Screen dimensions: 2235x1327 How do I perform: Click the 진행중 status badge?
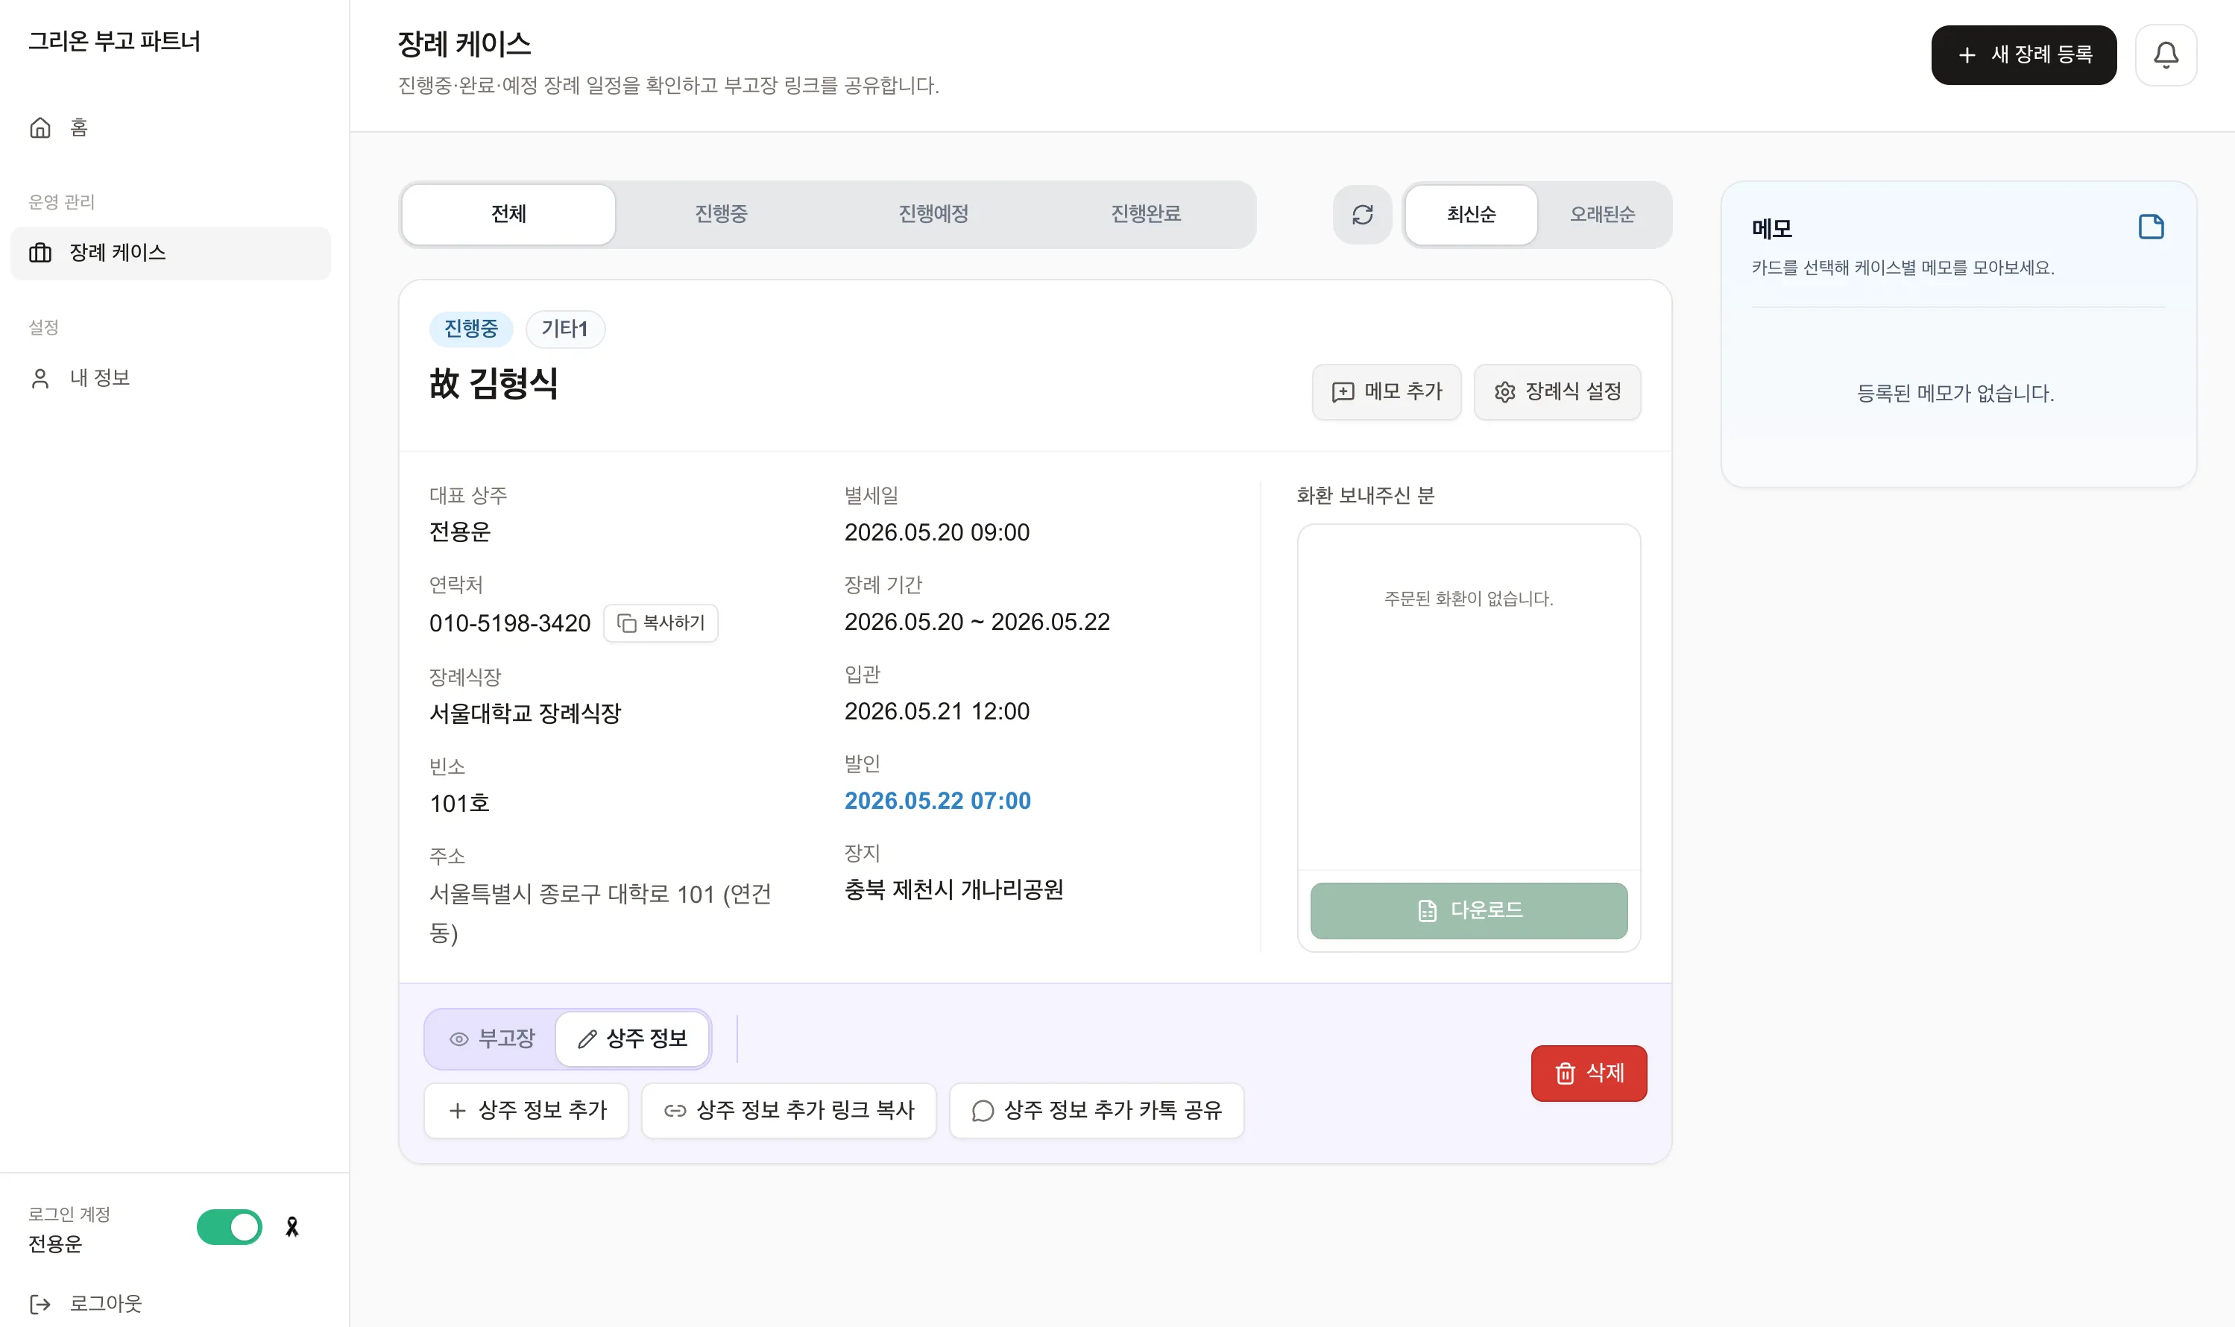pos(470,329)
